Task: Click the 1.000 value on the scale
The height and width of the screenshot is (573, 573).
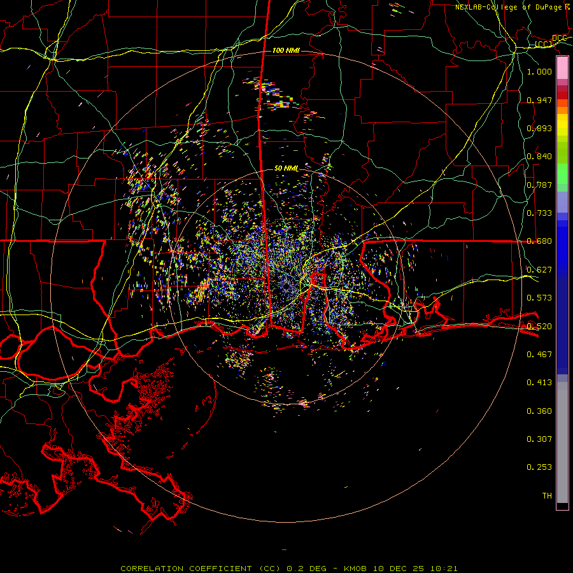Action: tap(539, 72)
